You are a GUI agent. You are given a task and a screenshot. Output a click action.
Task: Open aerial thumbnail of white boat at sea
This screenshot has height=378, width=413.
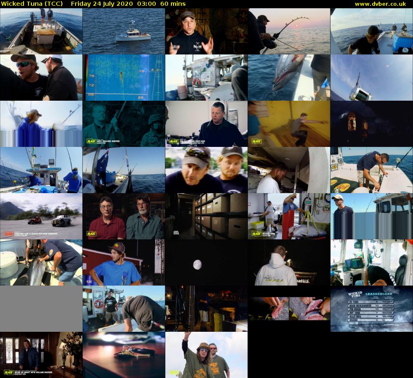pos(124,31)
